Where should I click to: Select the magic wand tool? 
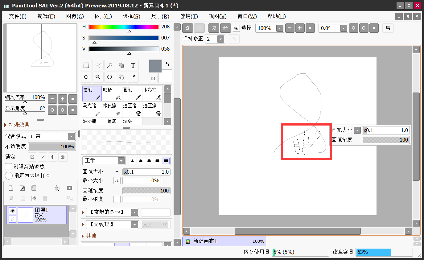coord(109,65)
